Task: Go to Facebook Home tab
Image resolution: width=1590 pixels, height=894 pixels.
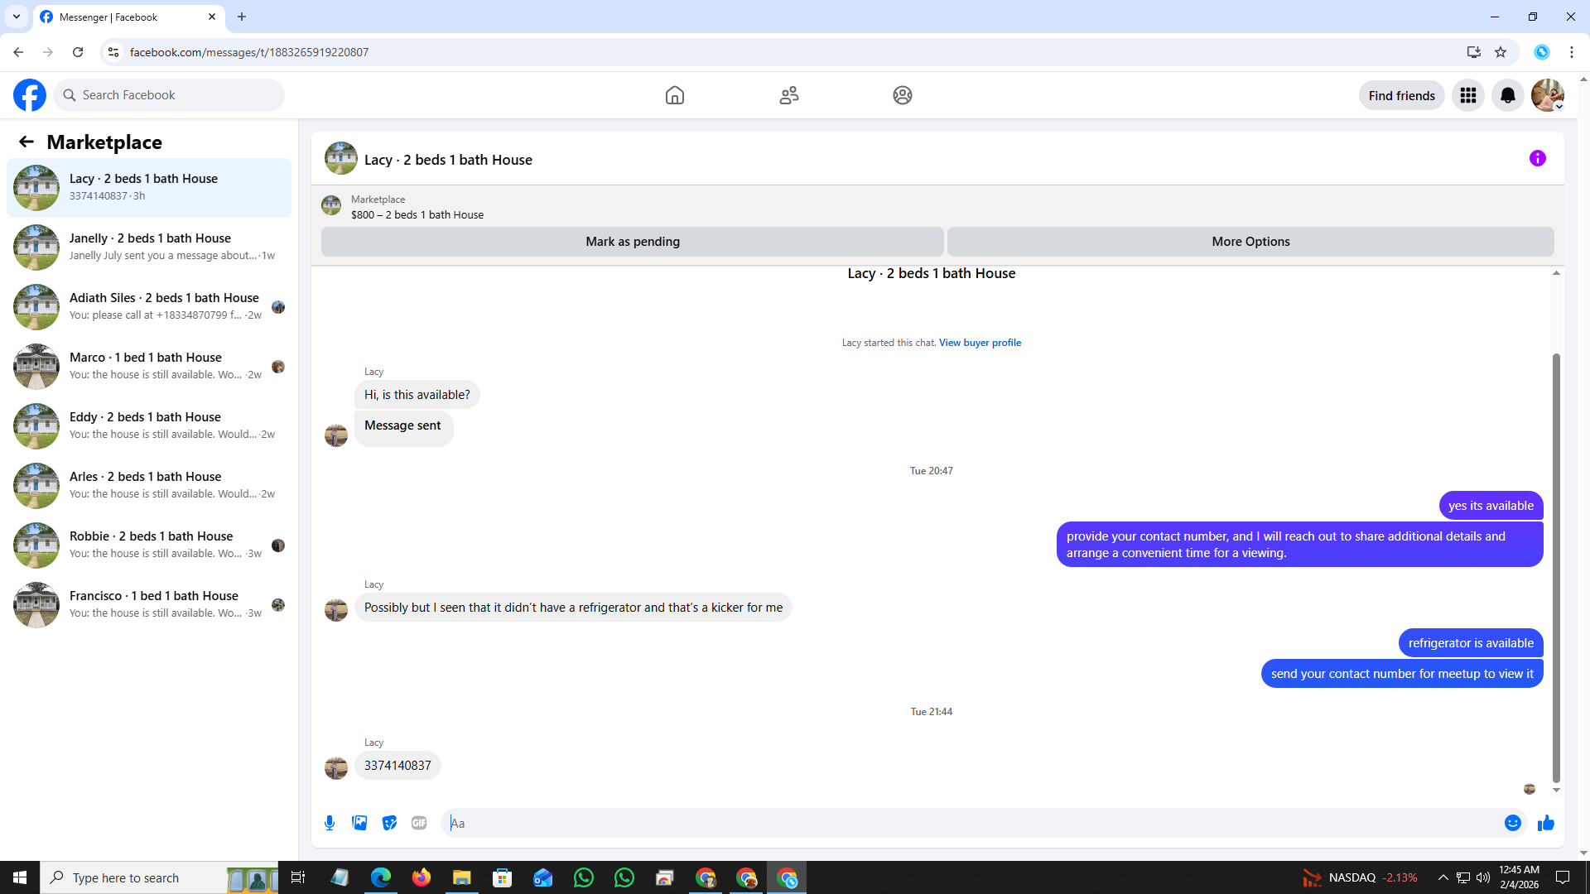Action: tap(674, 95)
